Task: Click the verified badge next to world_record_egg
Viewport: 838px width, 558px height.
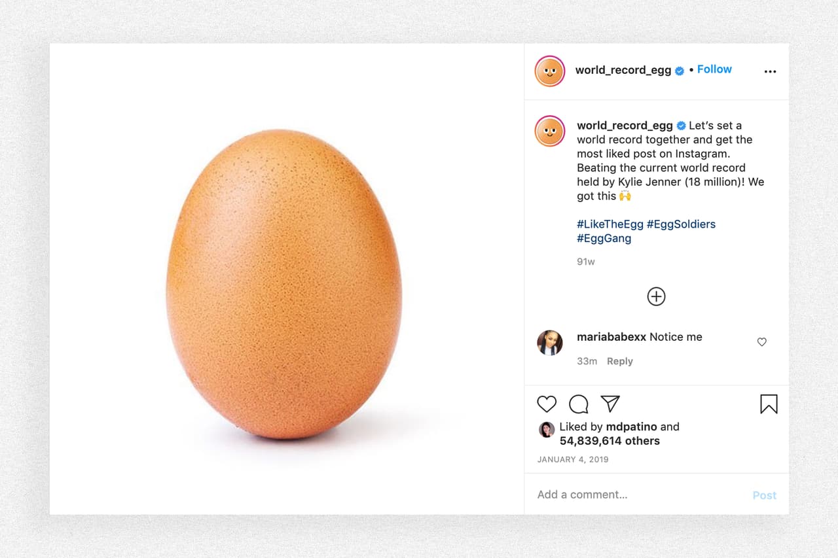Action: (678, 70)
